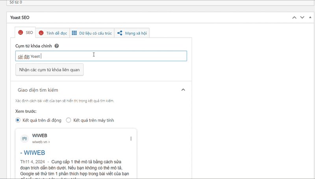Click the WIWEB site favicon in preview
This screenshot has width=315, height=179.
[24, 138]
